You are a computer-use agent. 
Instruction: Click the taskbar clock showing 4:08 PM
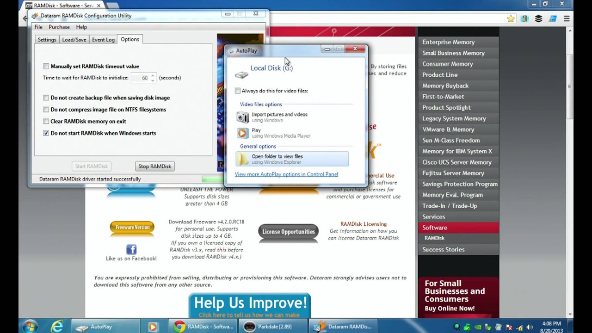tap(551, 327)
